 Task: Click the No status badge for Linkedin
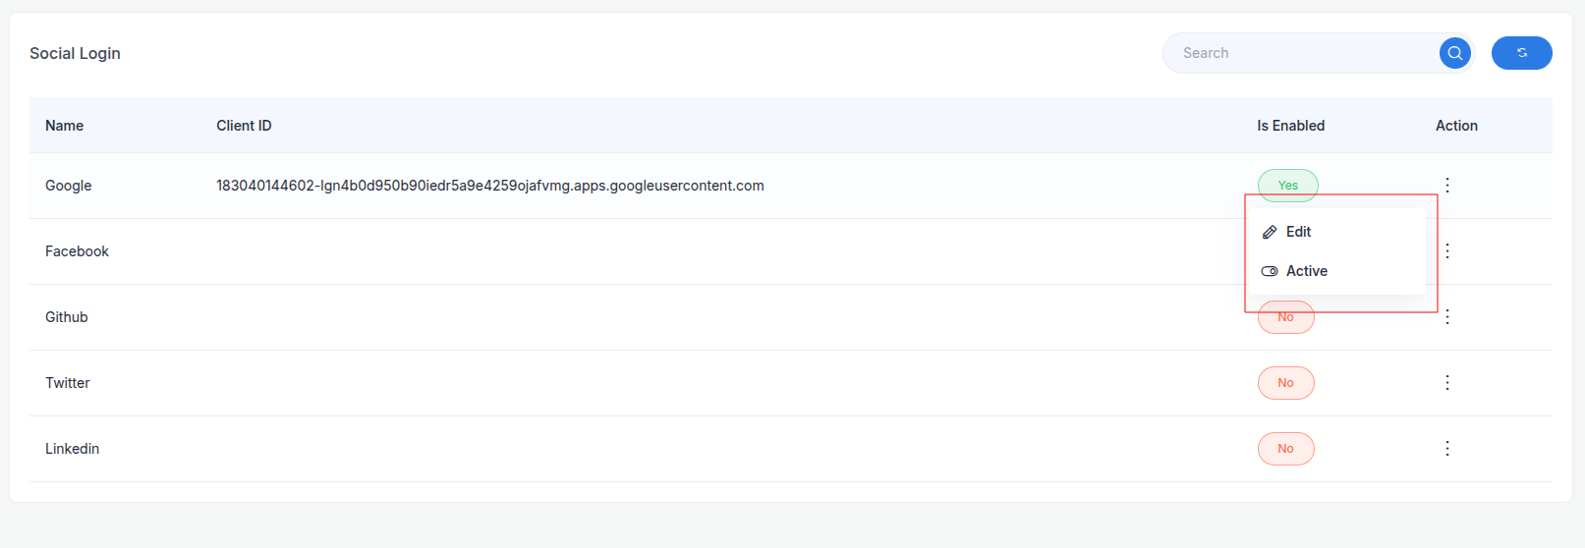pos(1285,449)
